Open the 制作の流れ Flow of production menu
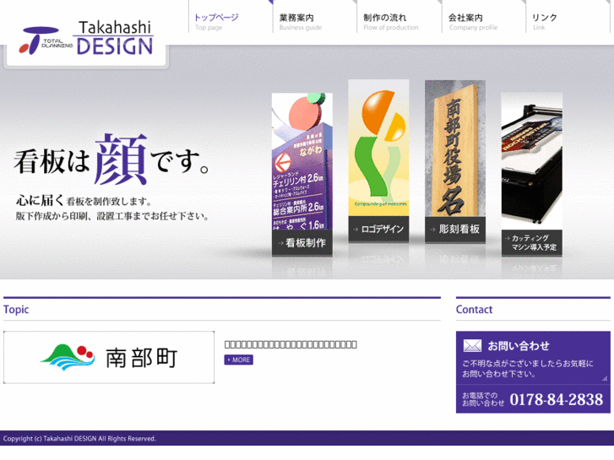Image resolution: width=614 pixels, height=460 pixels. [390, 22]
